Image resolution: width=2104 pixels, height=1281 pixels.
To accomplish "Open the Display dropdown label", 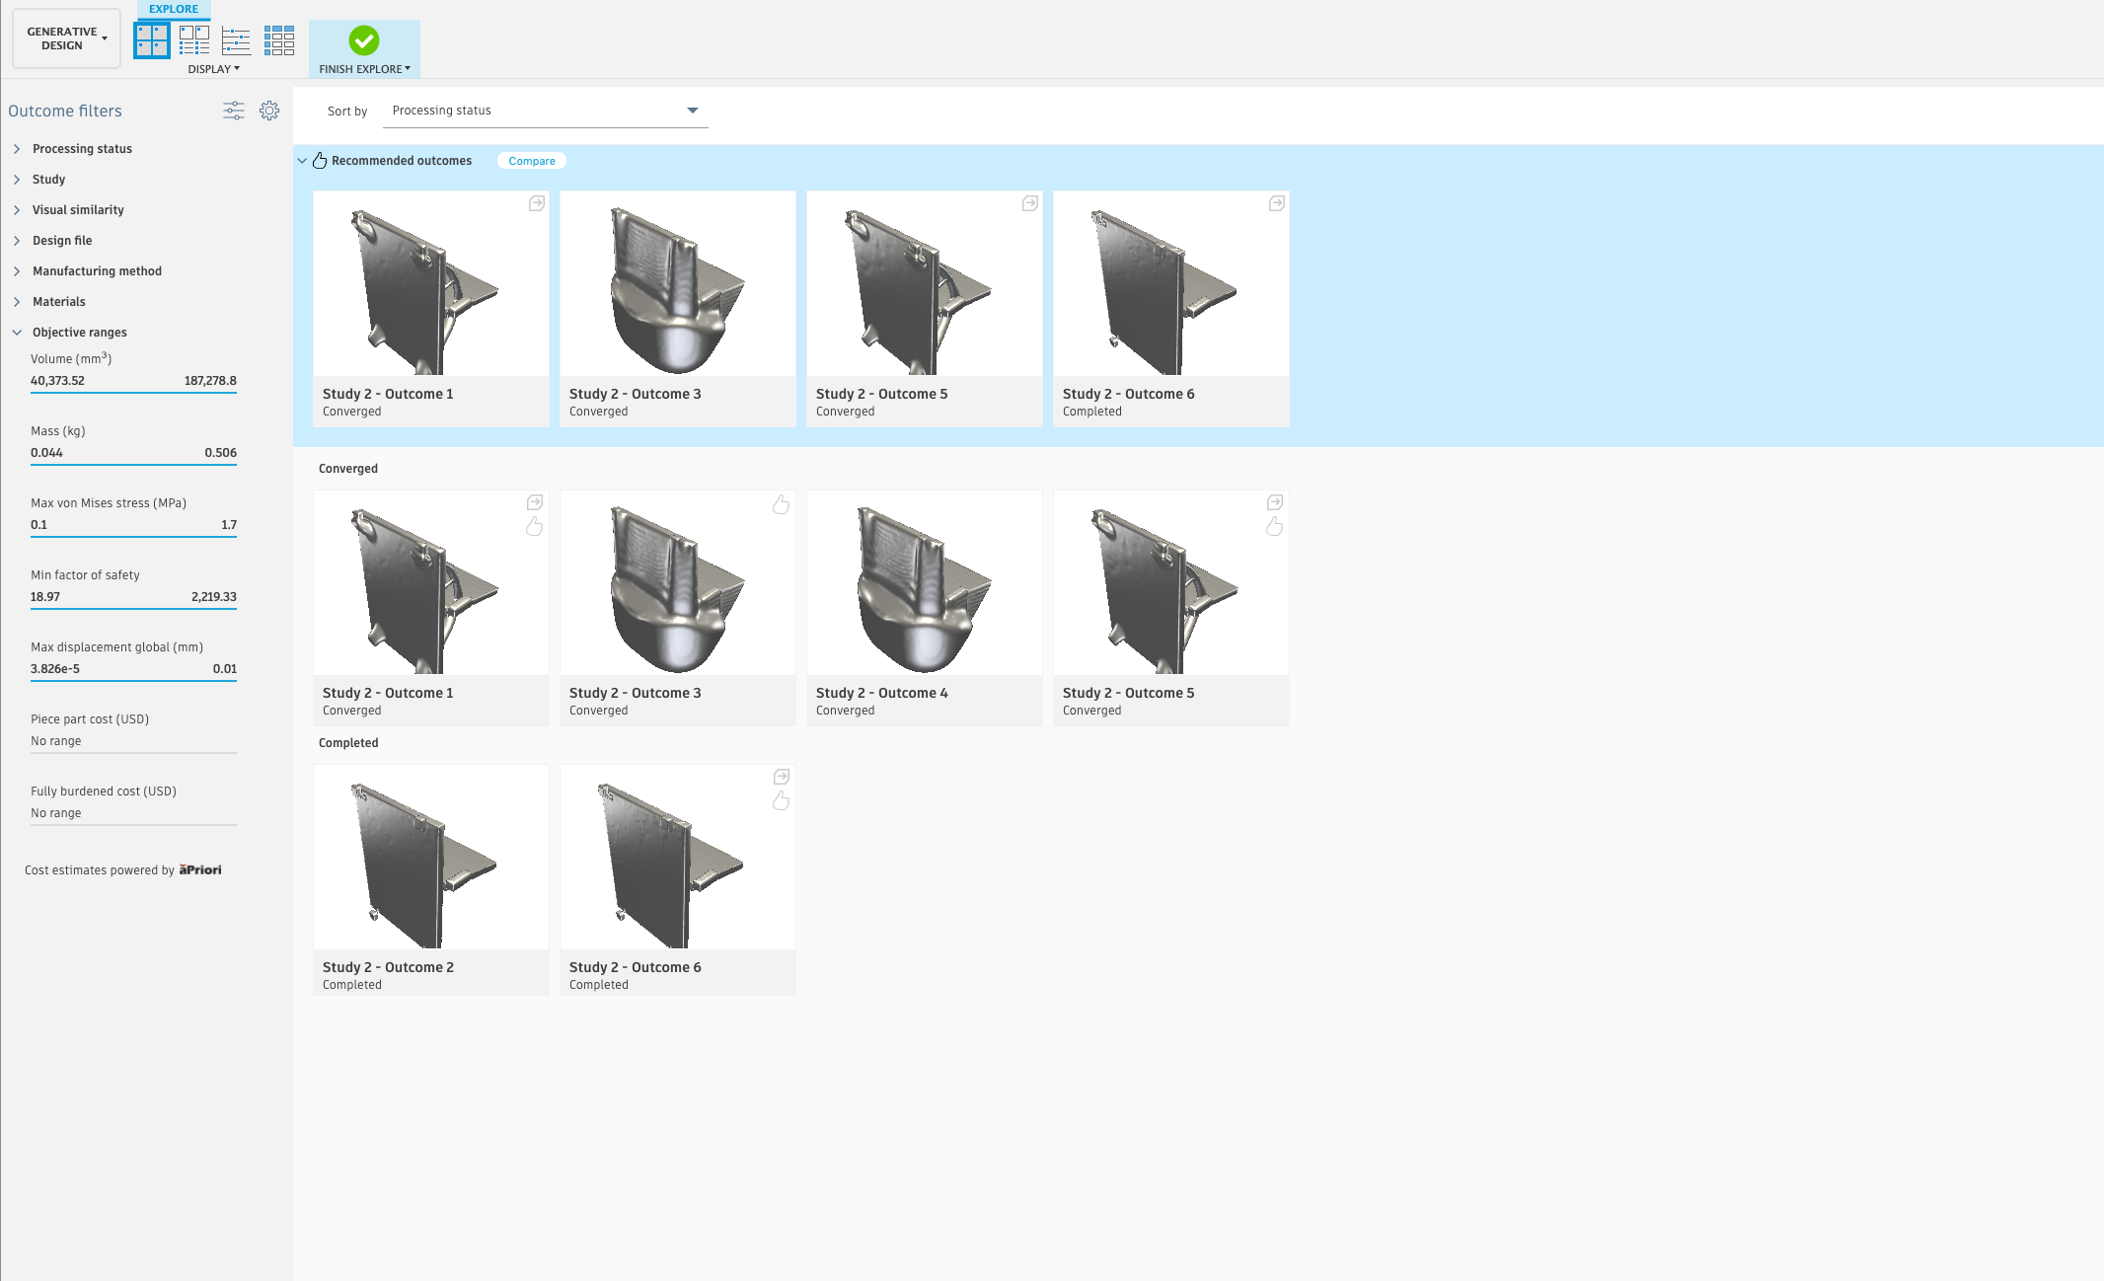I will (213, 69).
